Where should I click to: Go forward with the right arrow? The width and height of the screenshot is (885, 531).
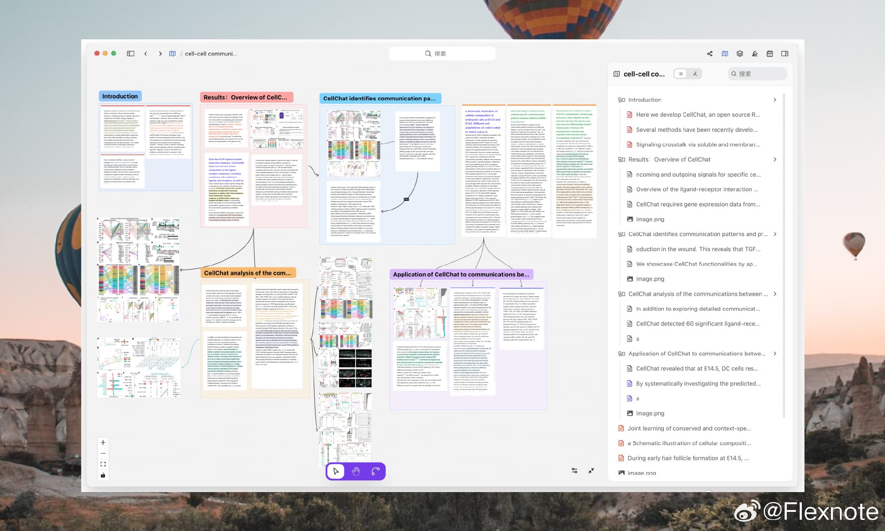pyautogui.click(x=160, y=53)
